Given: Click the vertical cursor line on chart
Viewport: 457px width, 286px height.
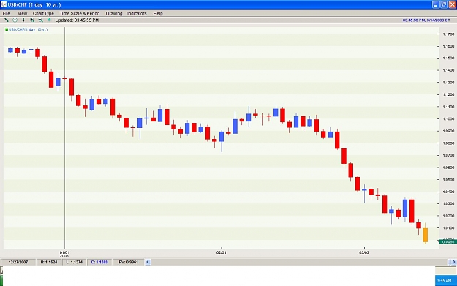Looking at the screenshot, I should [x=64, y=138].
